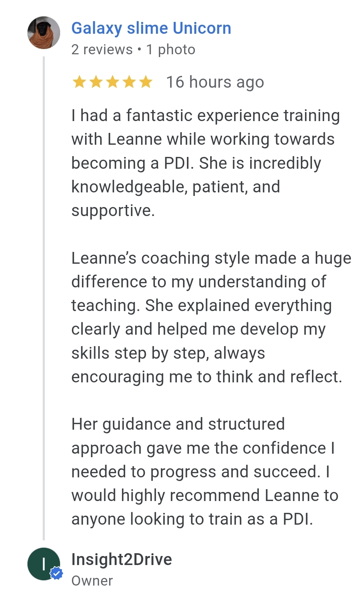Click the review's first paragraph about training
Image resolution: width=362 pixels, height=596 pixels.
(205, 163)
